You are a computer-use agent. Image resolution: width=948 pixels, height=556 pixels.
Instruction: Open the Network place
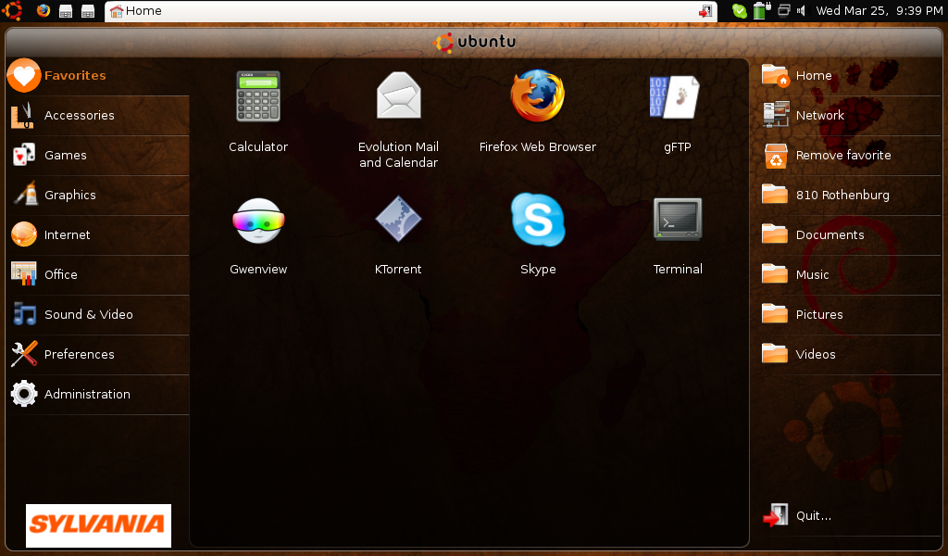[x=850, y=116]
